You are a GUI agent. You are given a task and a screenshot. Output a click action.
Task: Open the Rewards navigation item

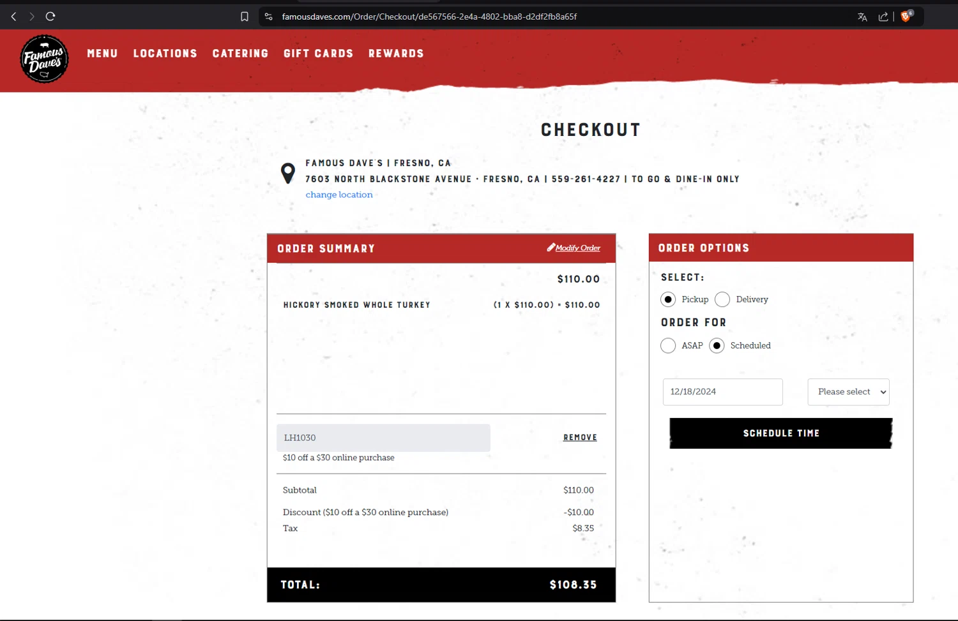click(396, 54)
